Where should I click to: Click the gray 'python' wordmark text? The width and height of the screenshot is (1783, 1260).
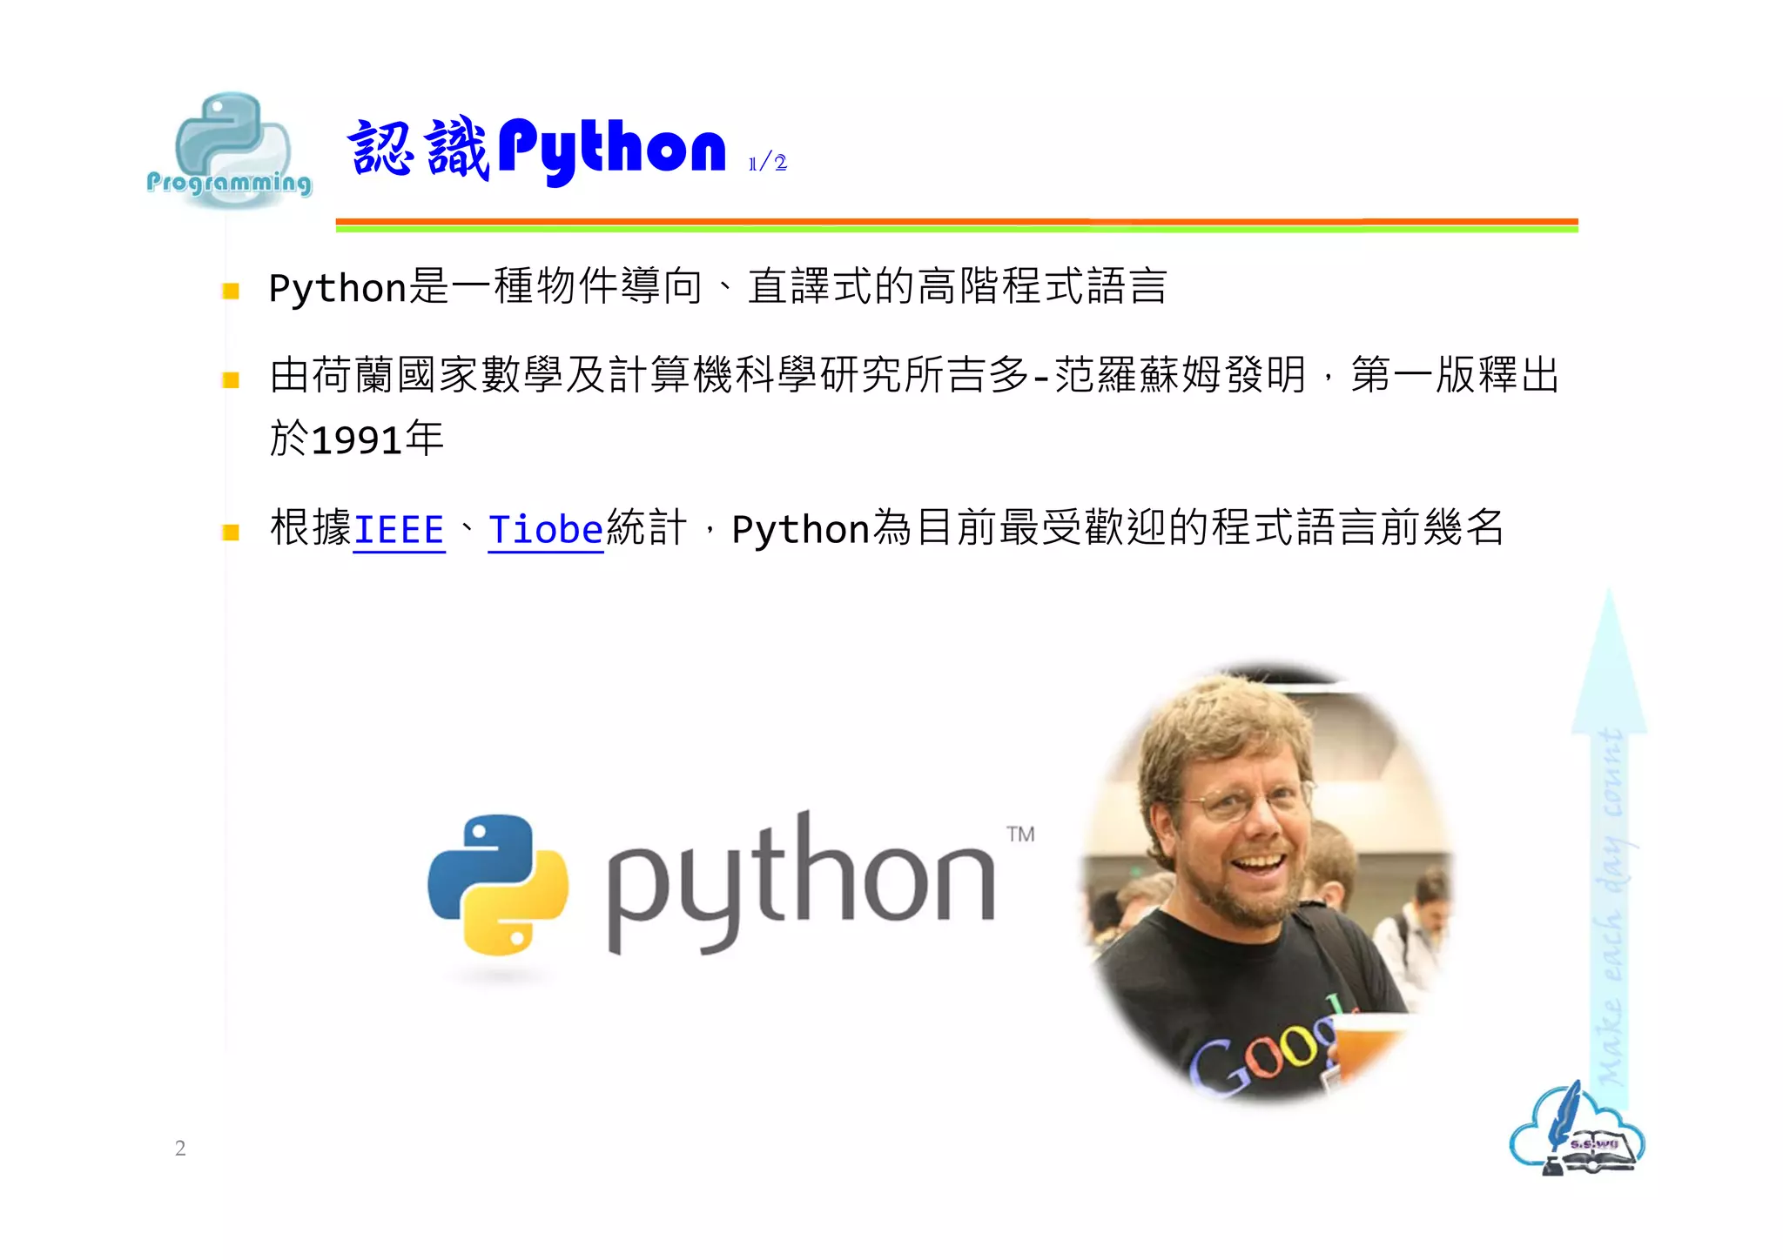(801, 883)
